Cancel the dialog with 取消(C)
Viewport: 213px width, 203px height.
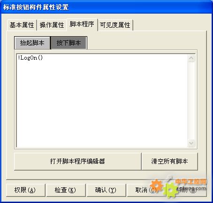point(146,190)
